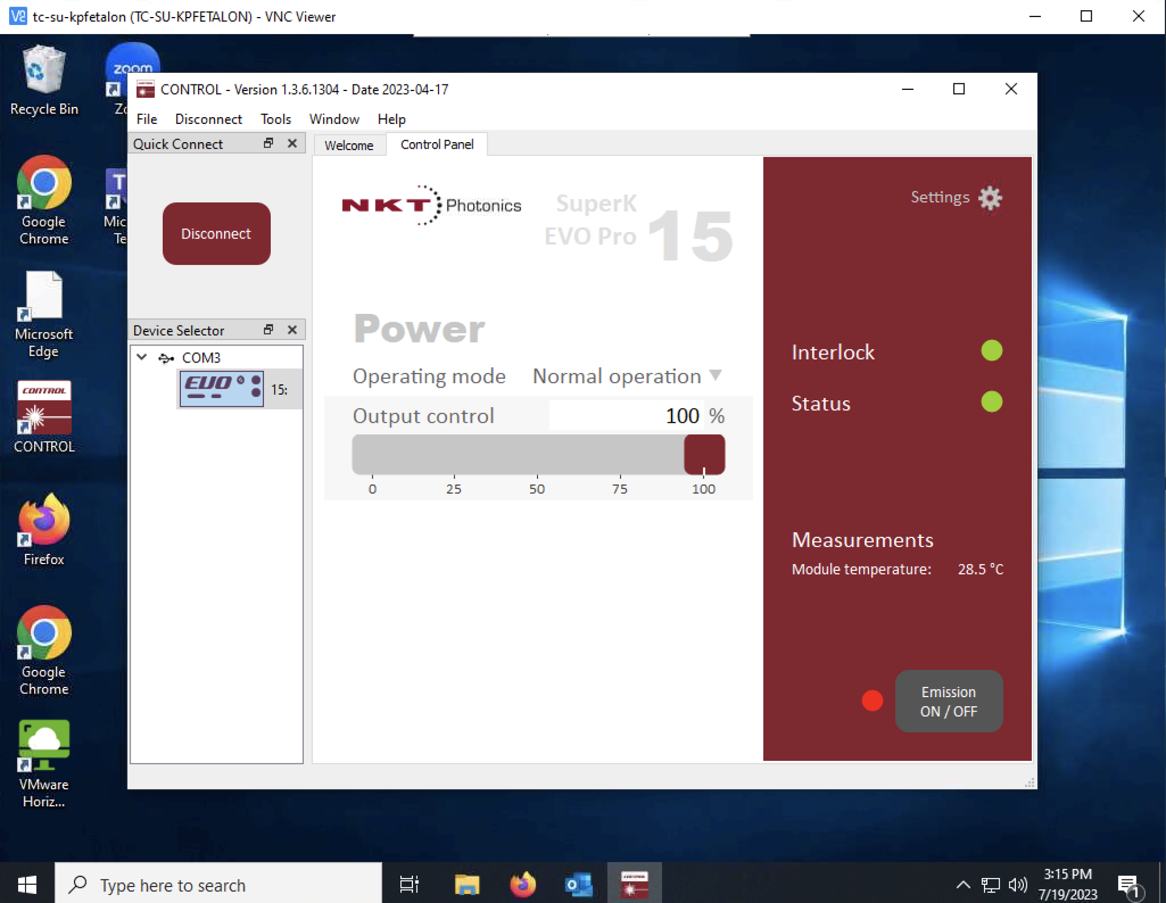
Task: Select the COM3 tree item label
Action: click(201, 358)
